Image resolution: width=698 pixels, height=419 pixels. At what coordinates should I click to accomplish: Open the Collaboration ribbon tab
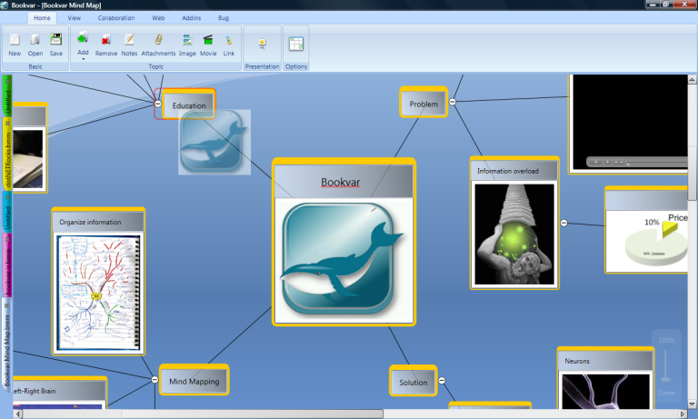116,18
